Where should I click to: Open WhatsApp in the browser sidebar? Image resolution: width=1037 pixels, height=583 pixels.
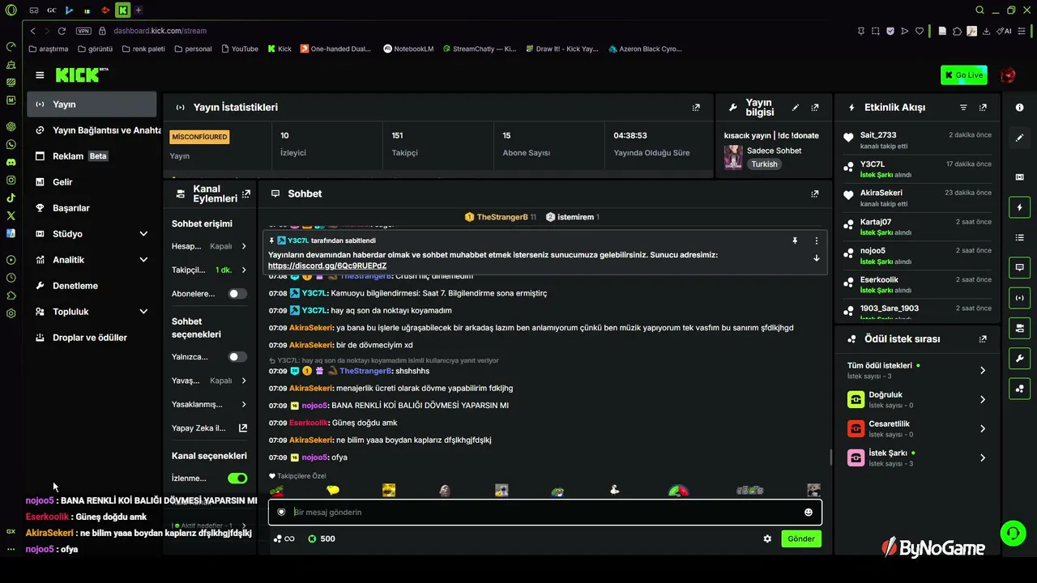click(11, 145)
